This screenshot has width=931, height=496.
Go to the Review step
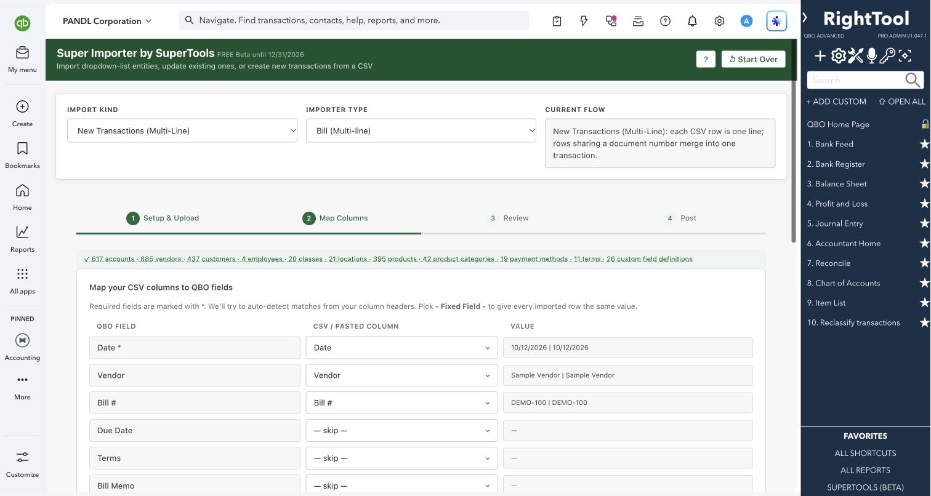[508, 218]
